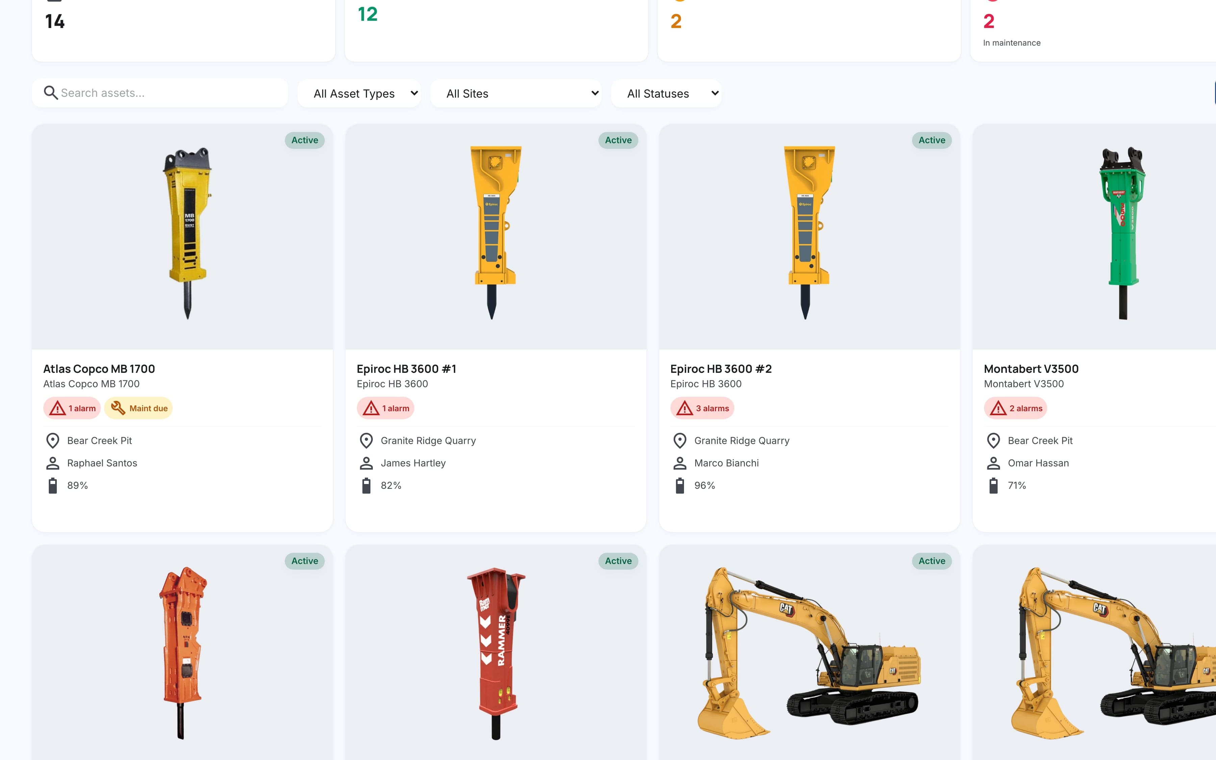Viewport: 1216px width, 760px height.
Task: Click person icon beside James Hartley
Action: [366, 463]
